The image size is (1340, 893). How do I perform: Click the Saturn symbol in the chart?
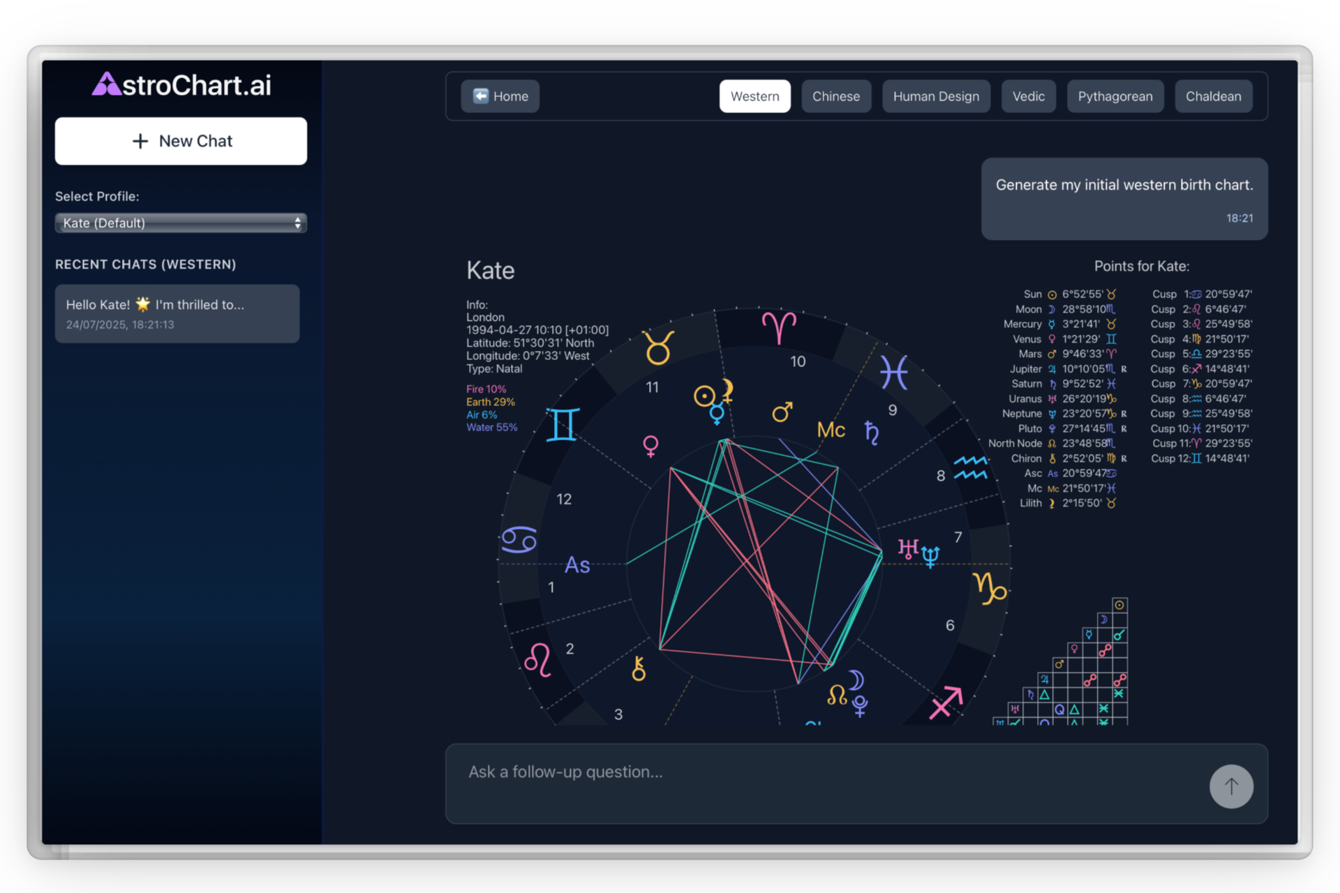[x=872, y=433]
